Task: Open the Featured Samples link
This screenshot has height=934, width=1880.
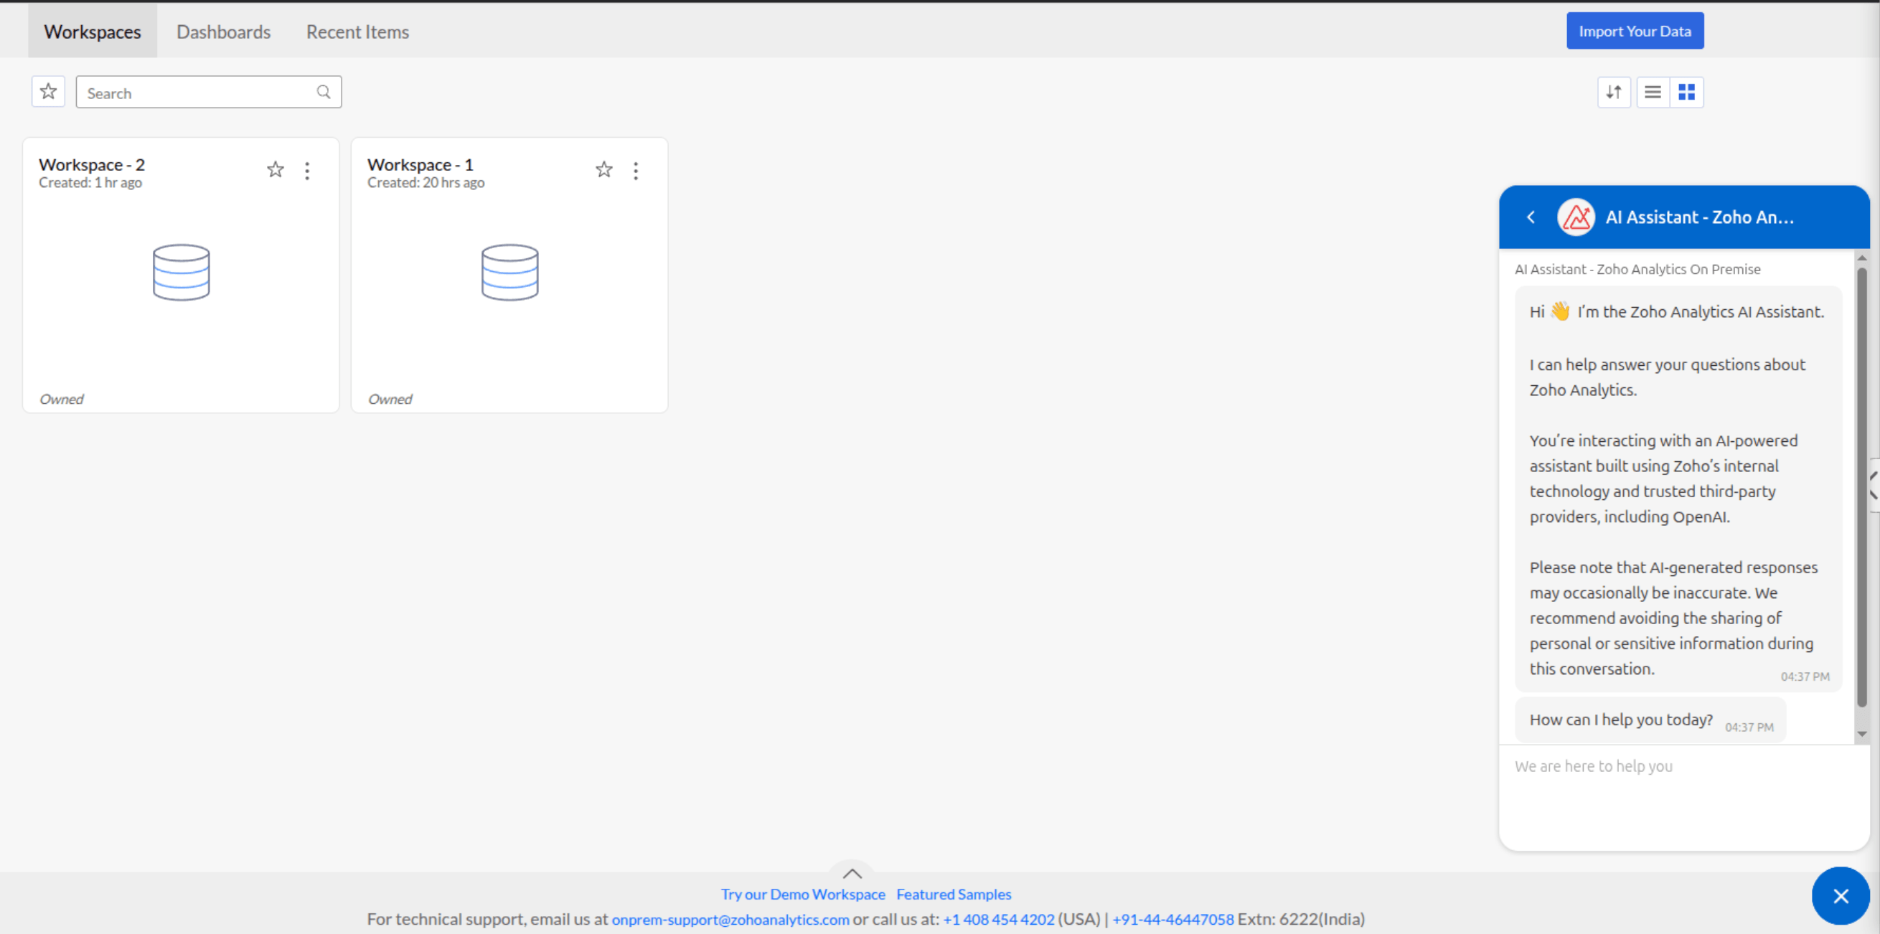Action: 954,894
